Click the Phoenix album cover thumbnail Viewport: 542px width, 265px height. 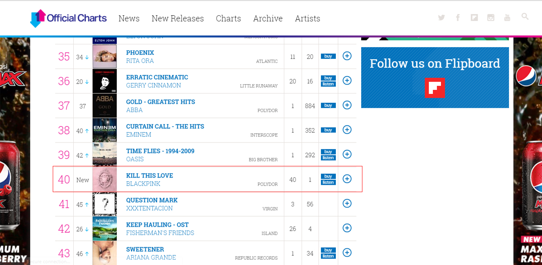(x=105, y=56)
